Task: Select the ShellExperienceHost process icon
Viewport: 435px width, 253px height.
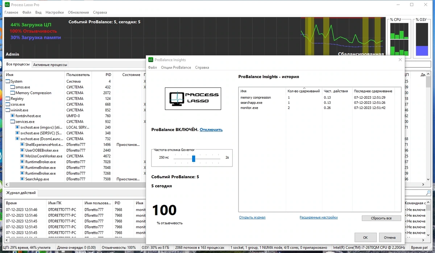Action: click(x=22, y=144)
